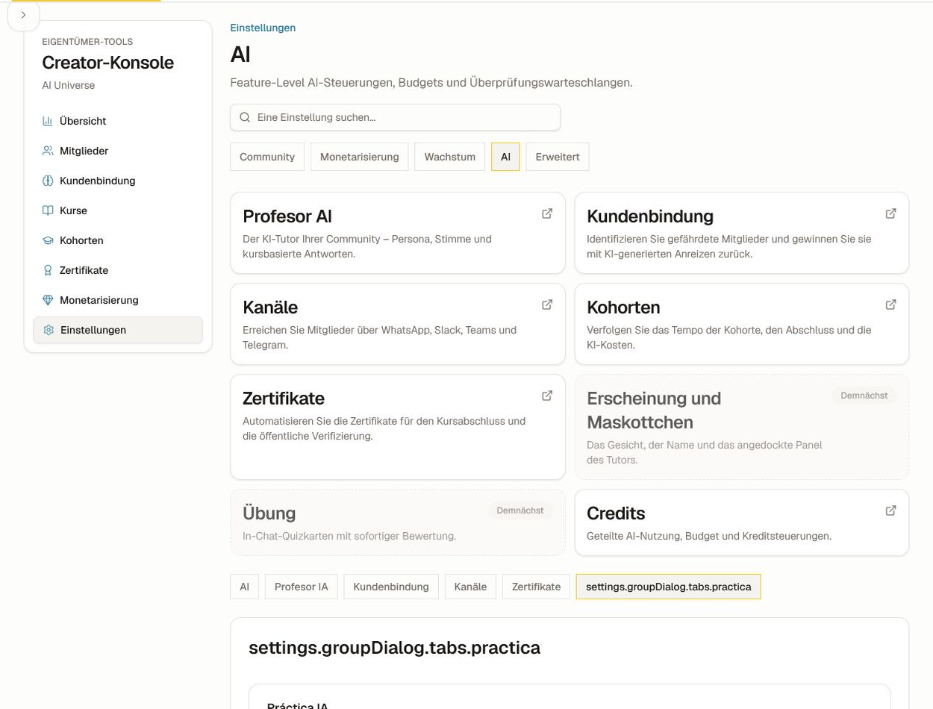Screen dimensions: 933x709
Task: Open Kohorten card external link icon
Action: point(890,304)
